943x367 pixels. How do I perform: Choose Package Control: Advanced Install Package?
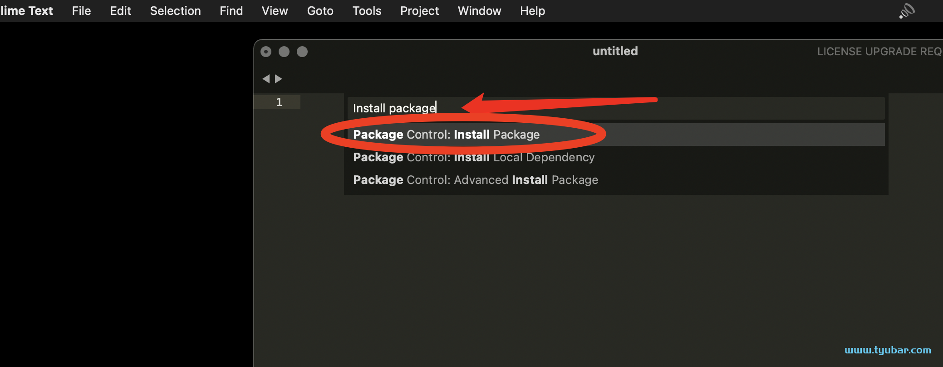(x=616, y=180)
